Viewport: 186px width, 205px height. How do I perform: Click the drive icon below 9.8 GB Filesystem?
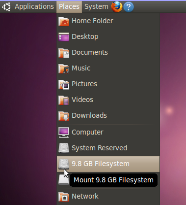point(64,179)
